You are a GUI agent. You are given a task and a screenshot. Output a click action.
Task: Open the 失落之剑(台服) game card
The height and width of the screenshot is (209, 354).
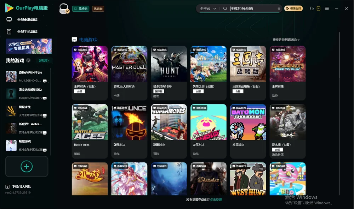[x=209, y=73]
